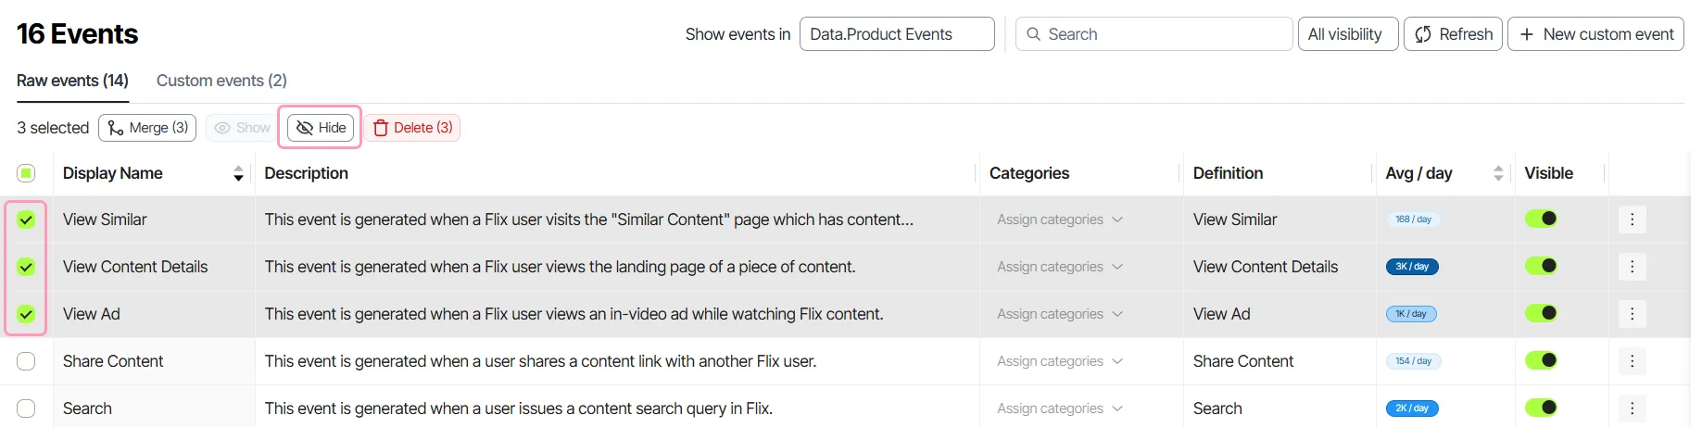Open the three-dot menu for View Similar row
Image resolution: width=1702 pixels, height=427 pixels.
(x=1632, y=220)
